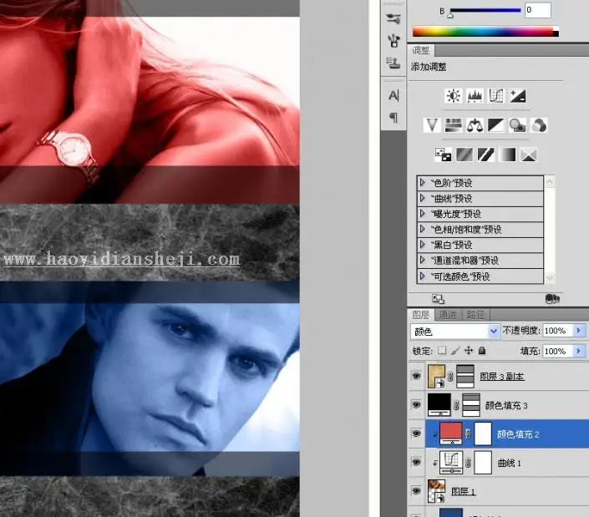Screen dimensions: 589x517
Task: Lock all (padlock icon)
Action: click(x=482, y=351)
